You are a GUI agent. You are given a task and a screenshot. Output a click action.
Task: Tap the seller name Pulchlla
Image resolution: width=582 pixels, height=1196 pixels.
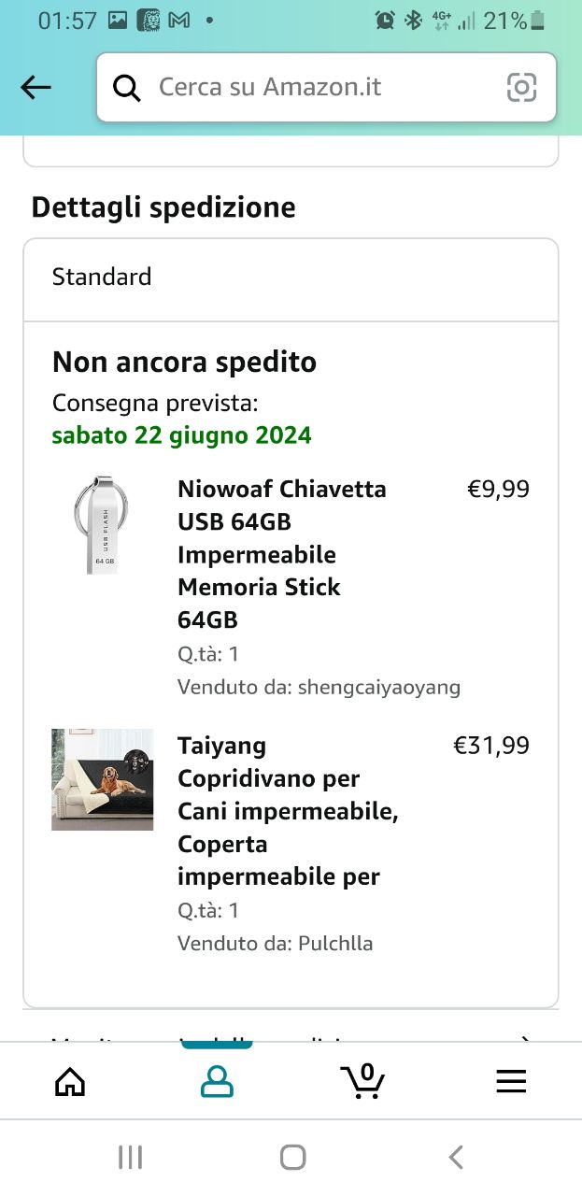click(x=335, y=944)
